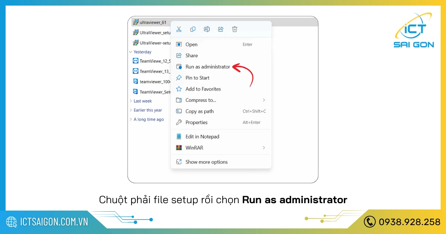Choose Add to Favorites

221,89
